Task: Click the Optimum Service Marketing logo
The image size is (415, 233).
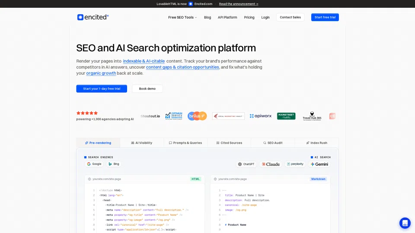Action: (174, 116)
